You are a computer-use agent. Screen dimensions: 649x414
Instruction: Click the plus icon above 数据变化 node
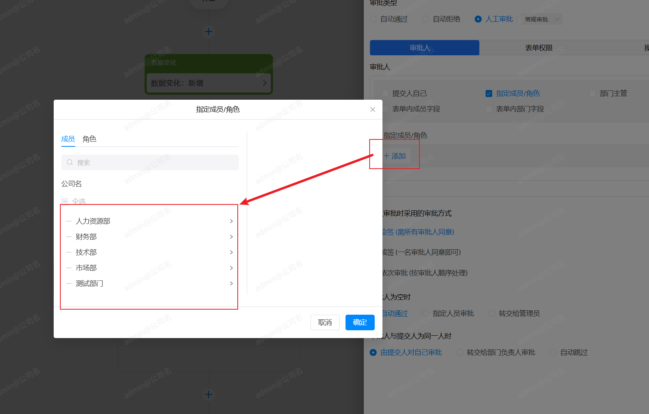[x=209, y=32]
